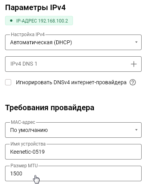This screenshot has width=149, height=189.
Task: Enable the Игнорировать DNSv4 интернет-провайдера checkbox
Action: 8,82
